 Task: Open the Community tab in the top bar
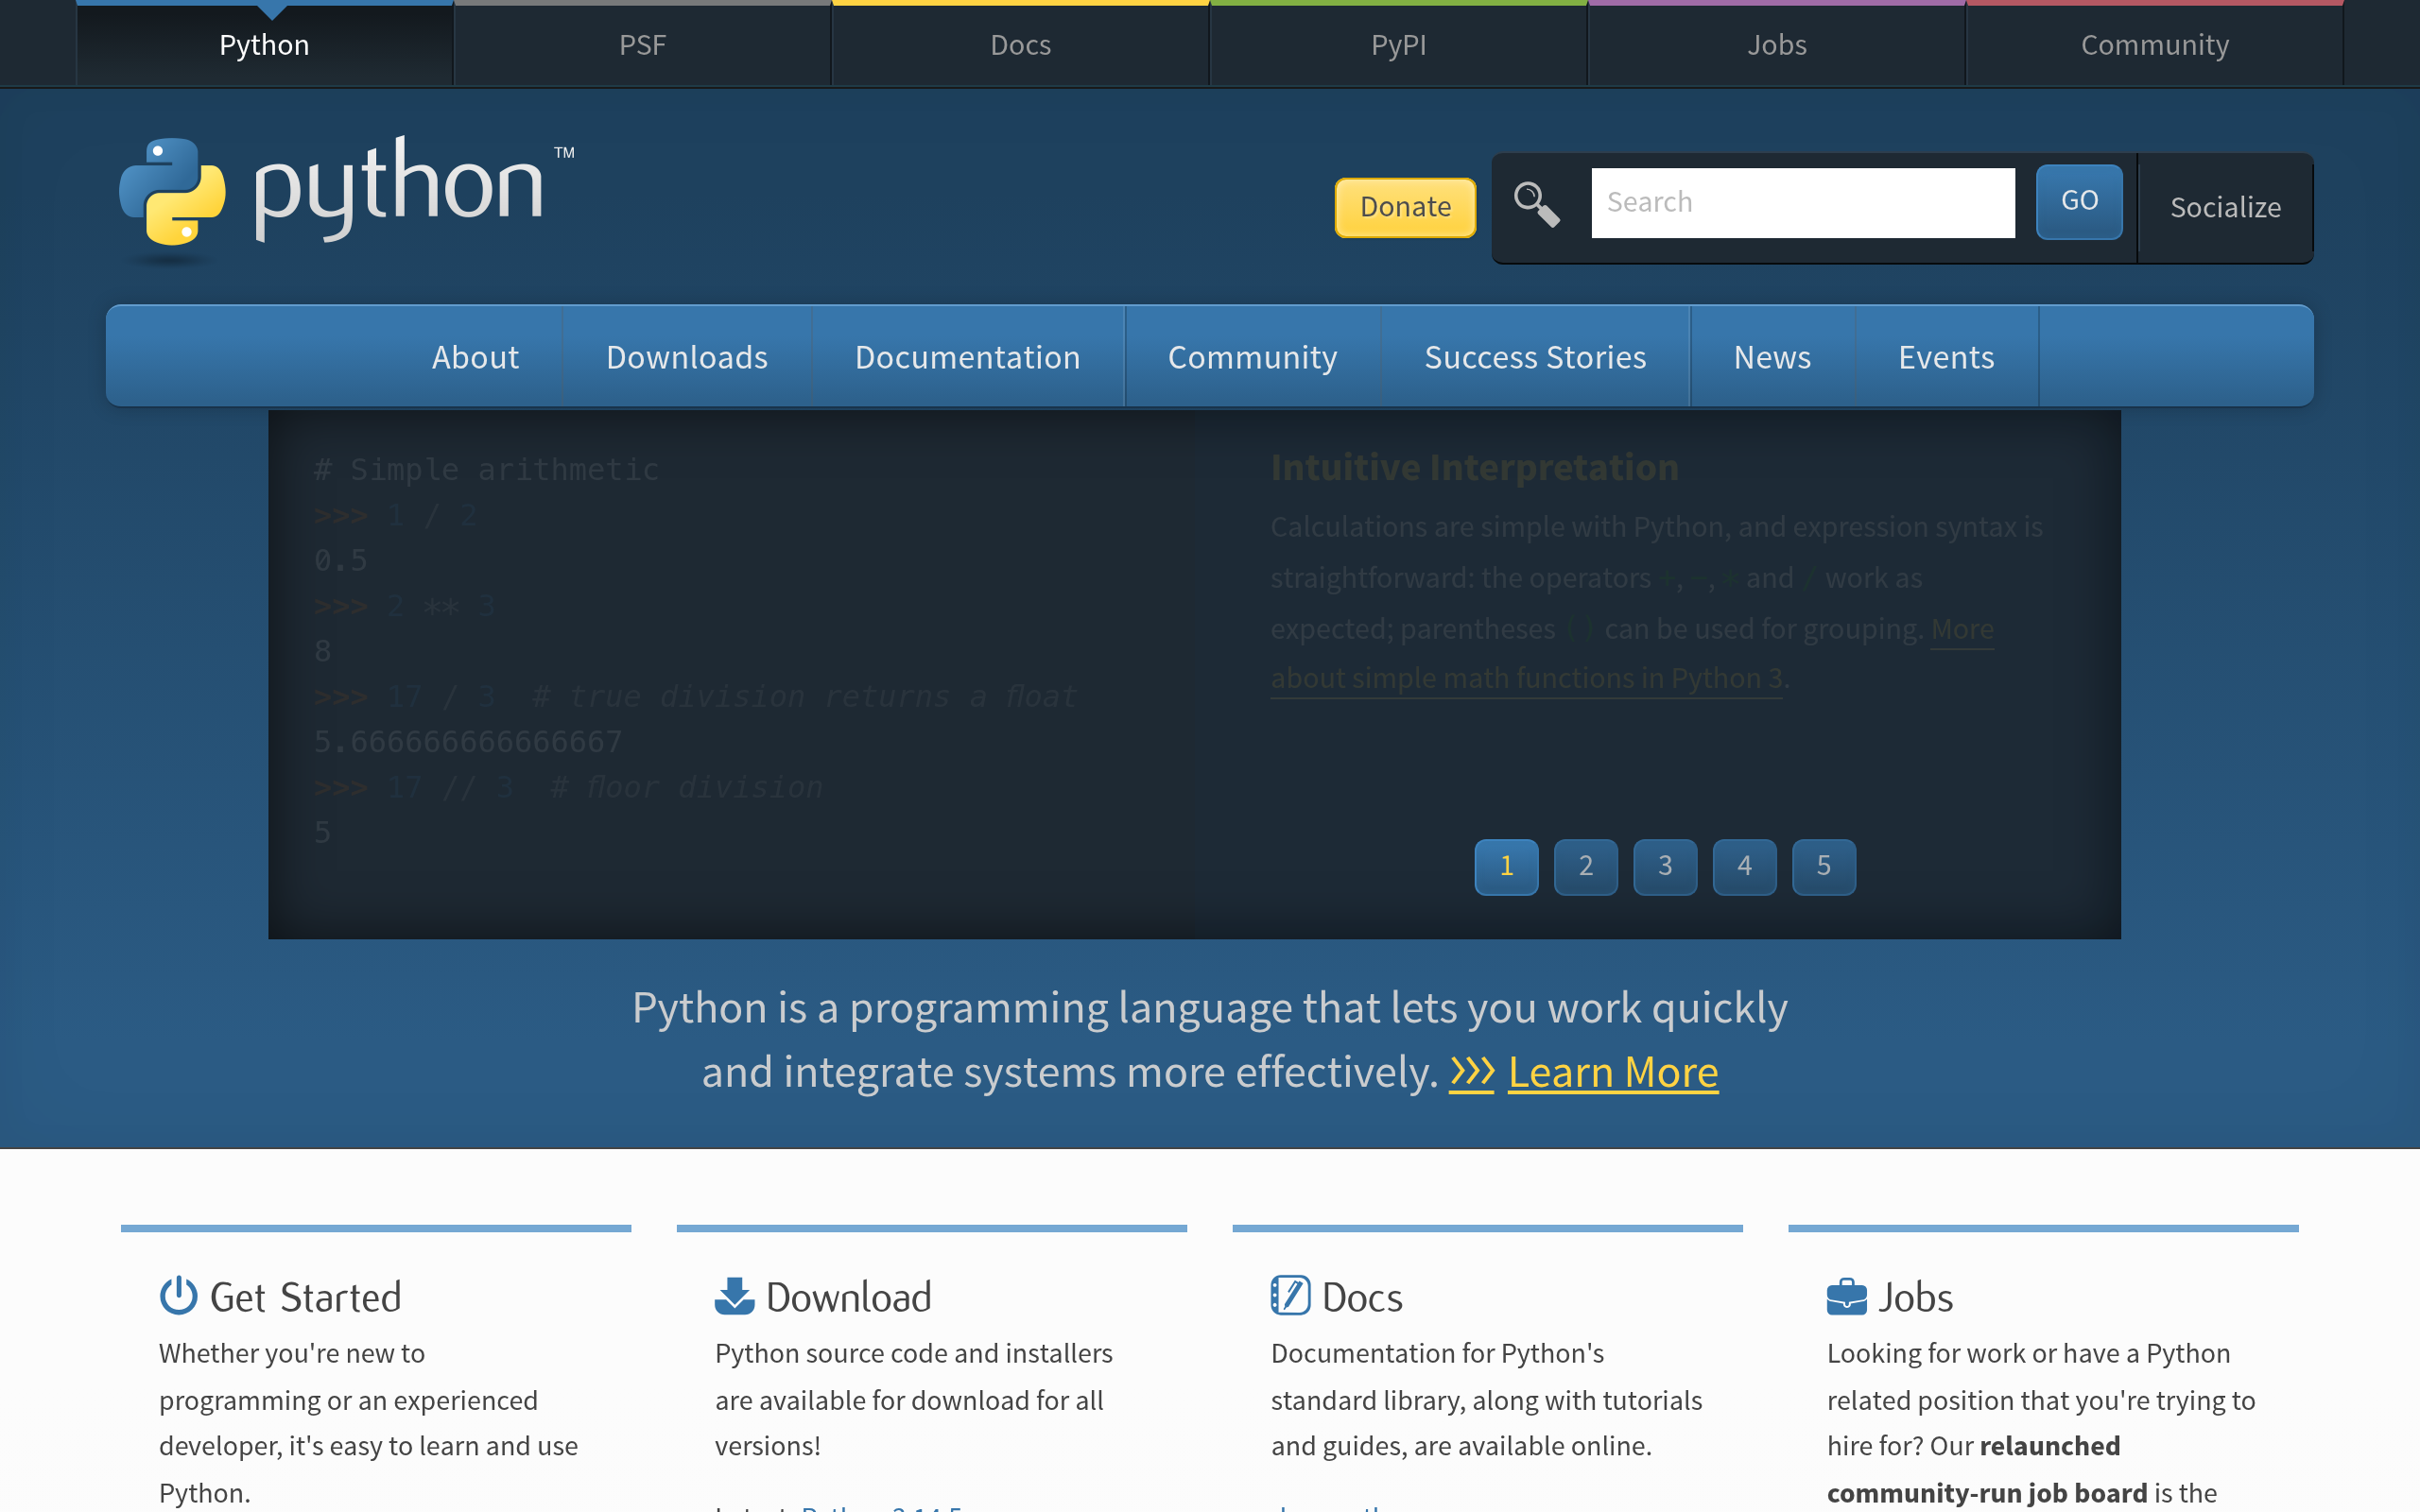pos(2154,45)
